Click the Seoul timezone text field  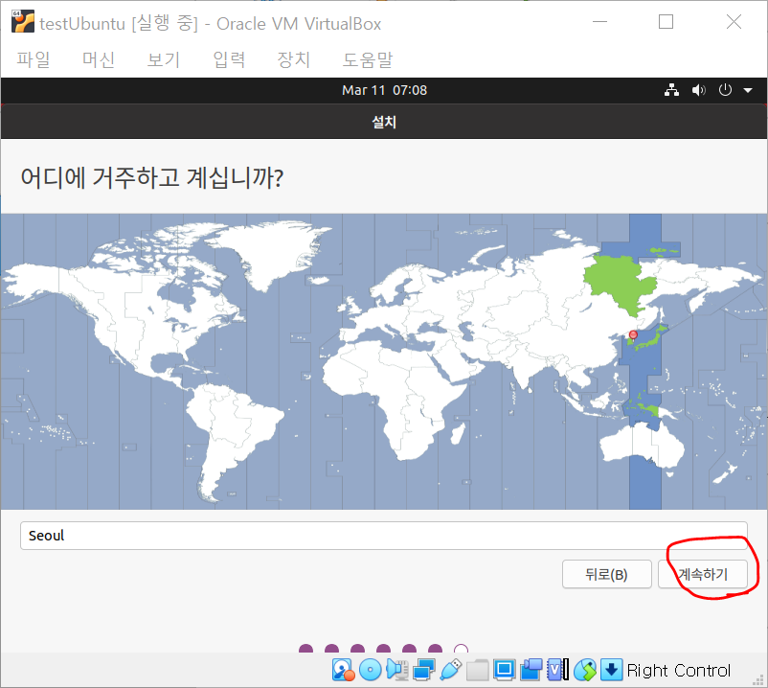tap(383, 536)
